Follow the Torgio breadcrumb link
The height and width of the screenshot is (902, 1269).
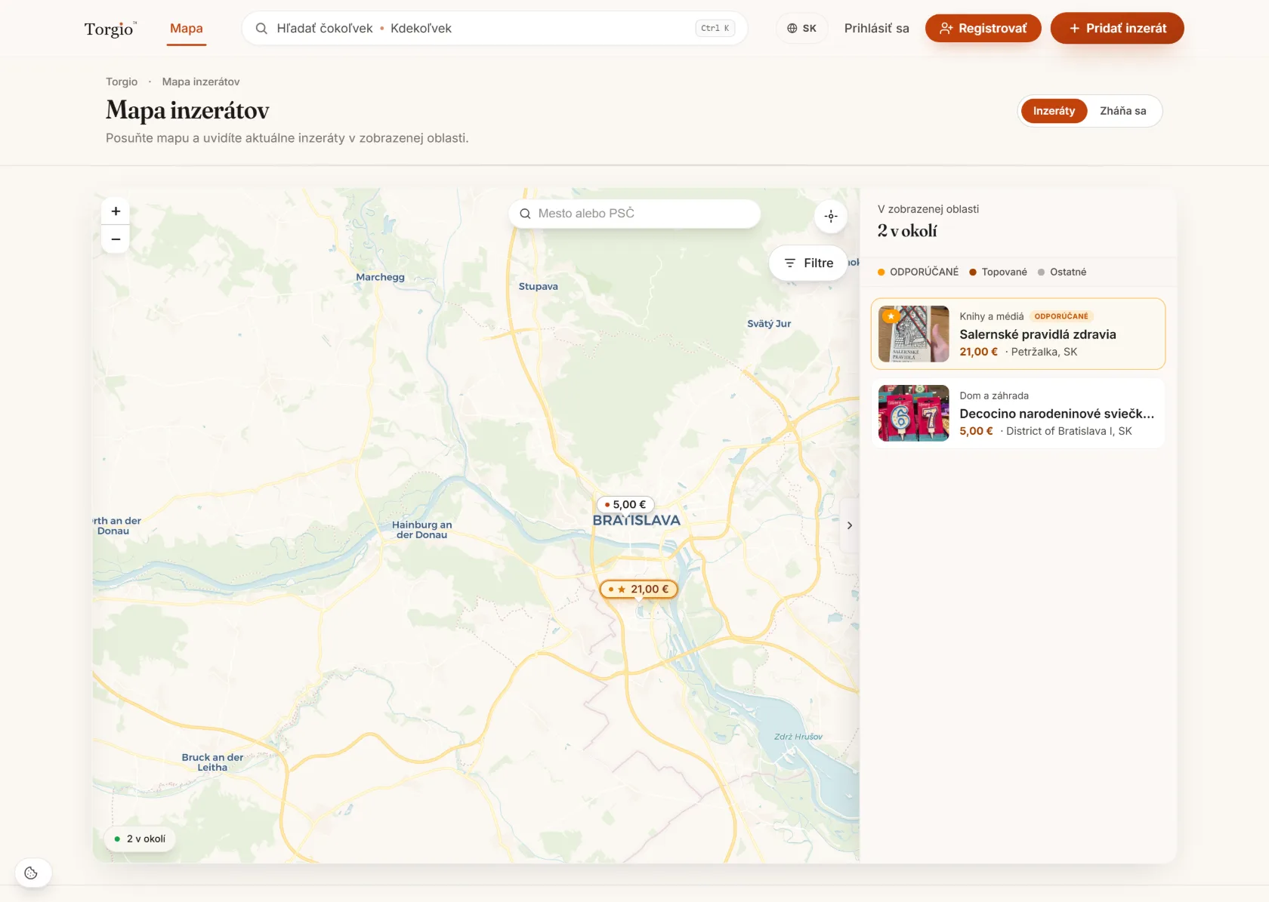122,82
